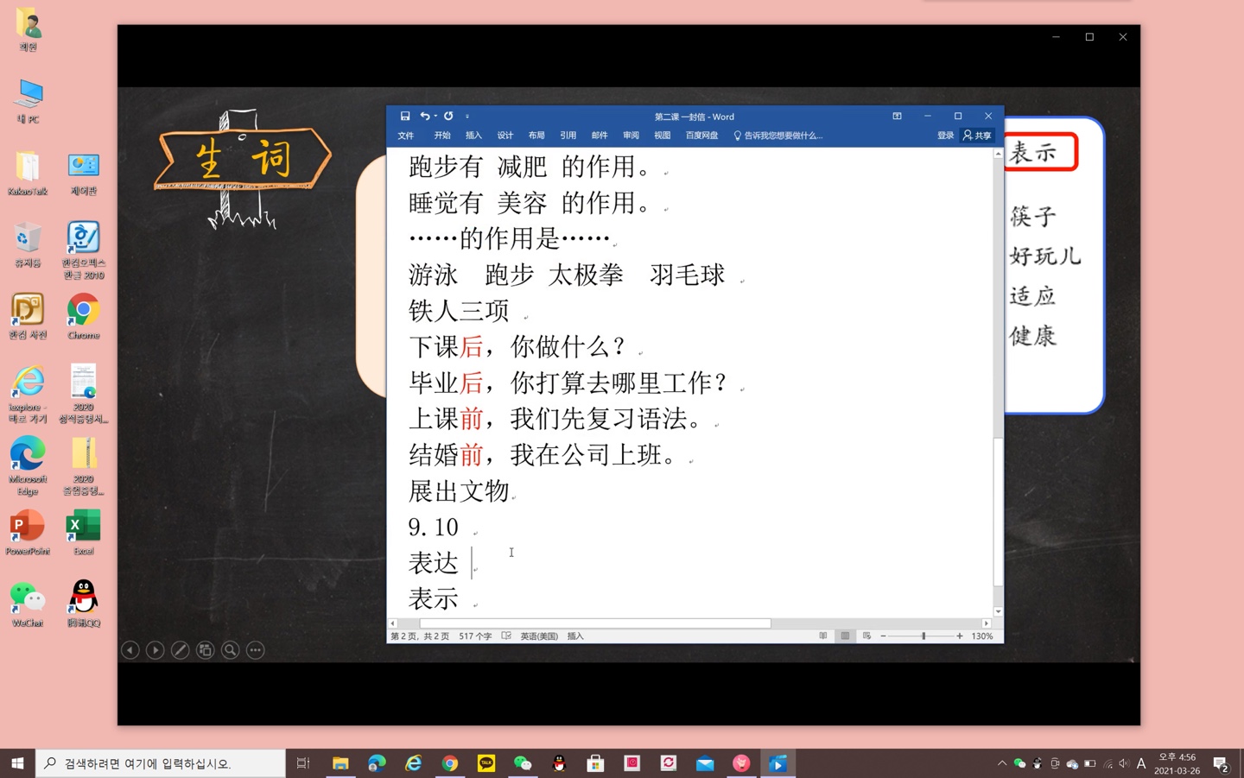Undo the last action in Word

pos(424,117)
